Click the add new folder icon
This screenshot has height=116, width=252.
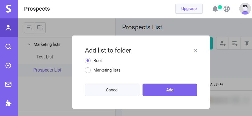coord(40,28)
